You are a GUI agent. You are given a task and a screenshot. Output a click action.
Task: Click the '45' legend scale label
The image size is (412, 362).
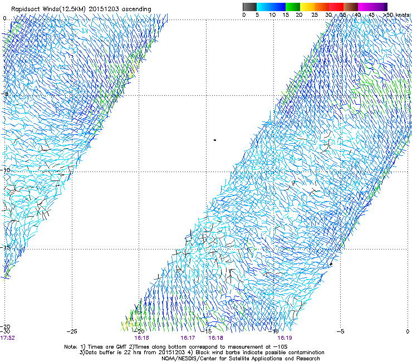371,15
